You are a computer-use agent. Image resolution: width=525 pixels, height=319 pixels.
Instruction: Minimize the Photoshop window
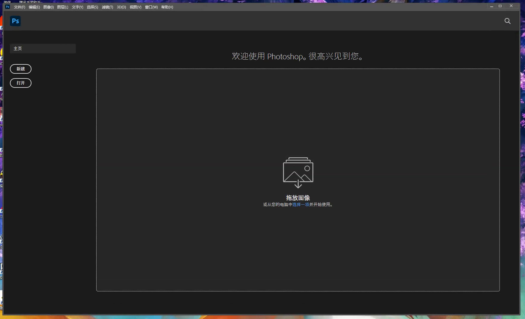coord(491,6)
